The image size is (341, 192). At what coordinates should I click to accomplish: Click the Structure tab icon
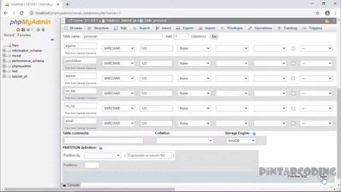click(x=90, y=28)
